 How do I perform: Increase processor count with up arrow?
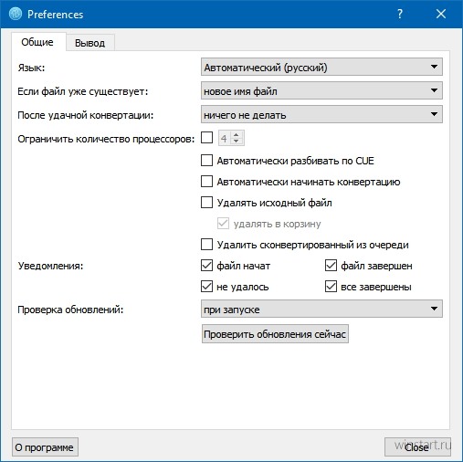pos(236,134)
